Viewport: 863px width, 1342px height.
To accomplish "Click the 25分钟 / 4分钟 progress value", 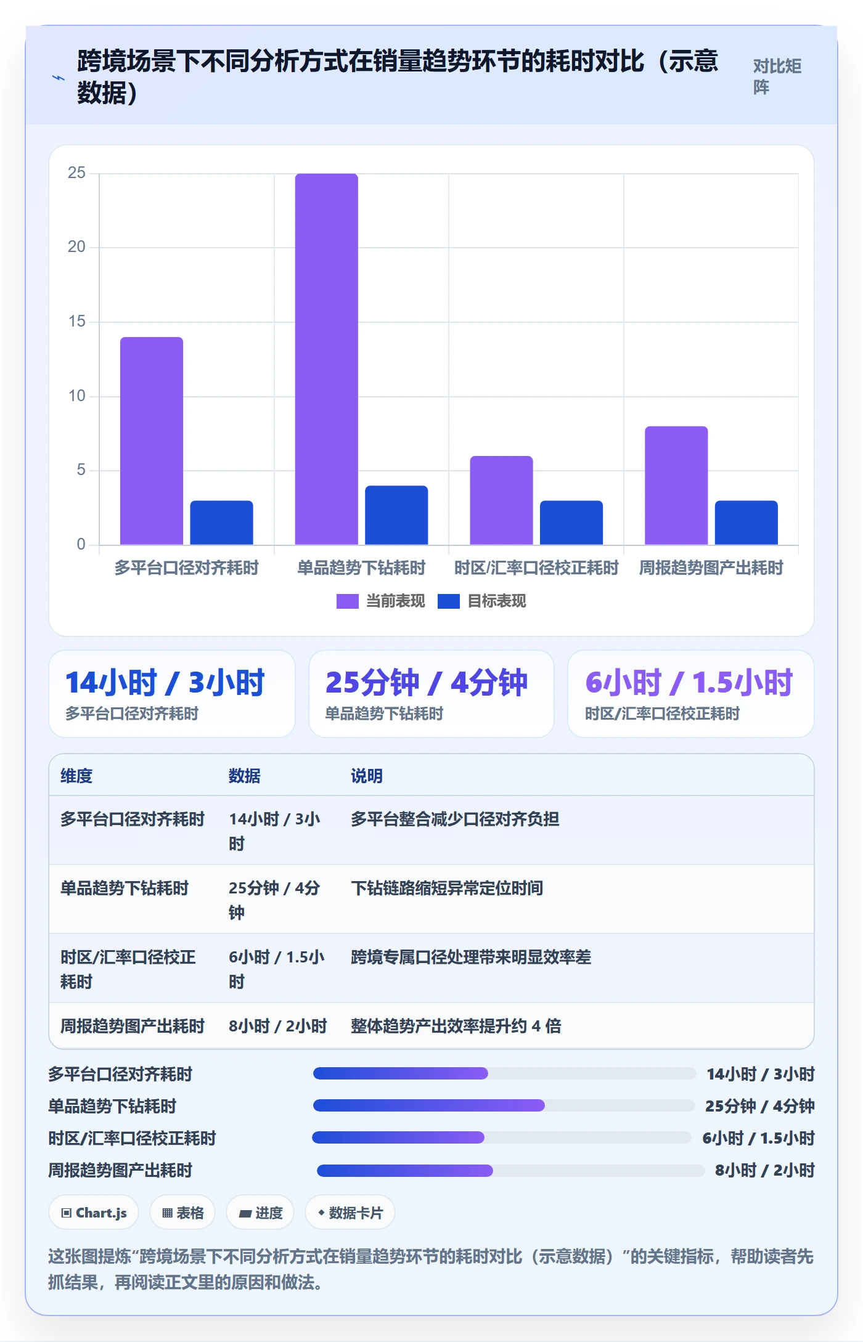I will pyautogui.click(x=759, y=1106).
